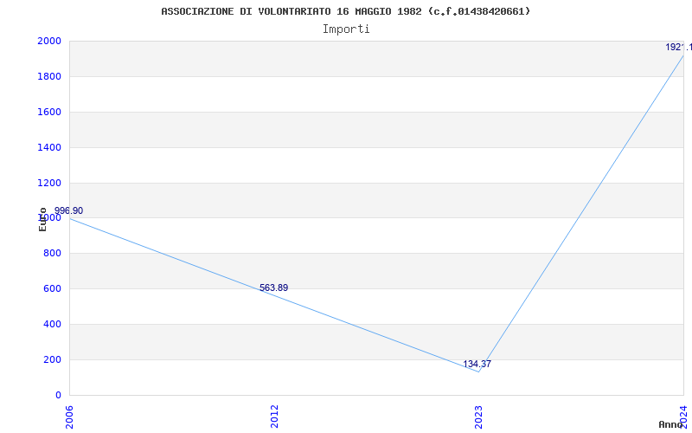Screen dimensions: 692x433
Task: Click the 600 y-axis tick label
Action: (x=52, y=289)
